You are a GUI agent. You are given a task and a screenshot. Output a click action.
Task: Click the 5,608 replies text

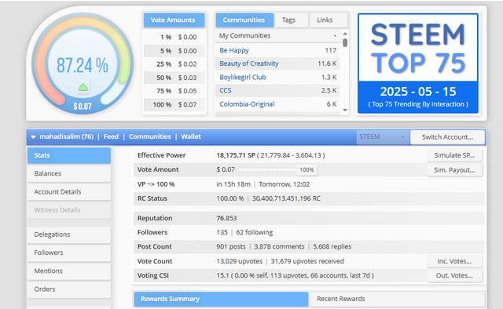(332, 246)
